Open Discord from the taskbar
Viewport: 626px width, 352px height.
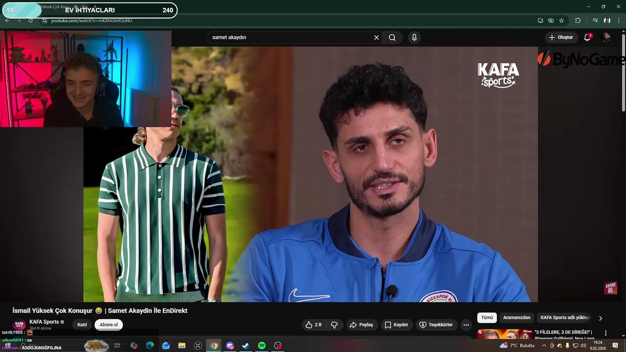pyautogui.click(x=230, y=346)
